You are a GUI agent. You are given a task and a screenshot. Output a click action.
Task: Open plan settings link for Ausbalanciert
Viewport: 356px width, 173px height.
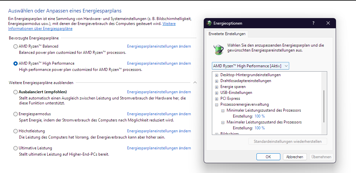159,92
